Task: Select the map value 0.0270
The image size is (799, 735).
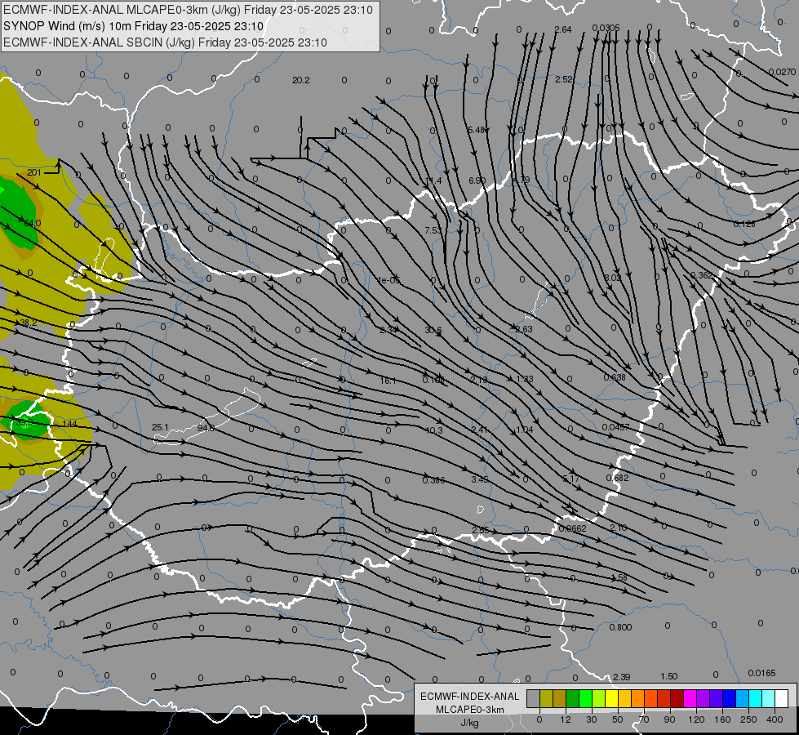Action: pos(782,72)
